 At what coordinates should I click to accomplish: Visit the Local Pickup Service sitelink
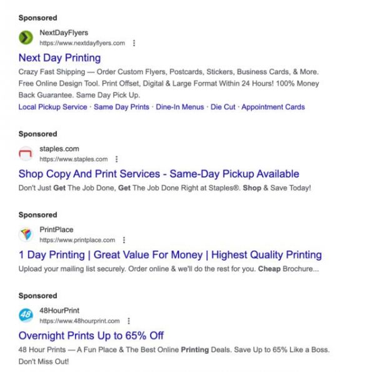click(x=53, y=107)
